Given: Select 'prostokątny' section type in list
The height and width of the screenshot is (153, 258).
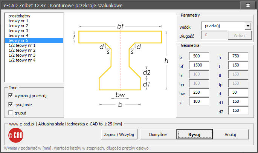Looking at the screenshot, I should [x=34, y=16].
